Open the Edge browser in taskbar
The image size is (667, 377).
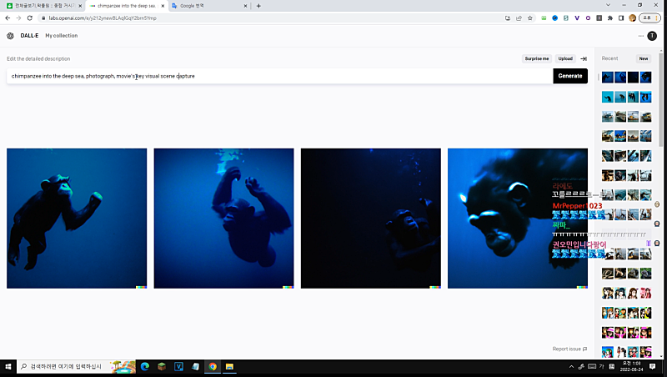pyautogui.click(x=144, y=366)
